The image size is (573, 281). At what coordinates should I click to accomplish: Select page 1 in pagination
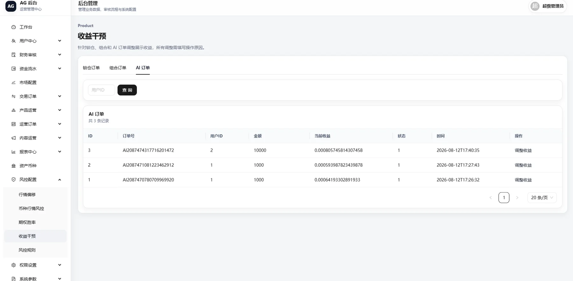504,198
